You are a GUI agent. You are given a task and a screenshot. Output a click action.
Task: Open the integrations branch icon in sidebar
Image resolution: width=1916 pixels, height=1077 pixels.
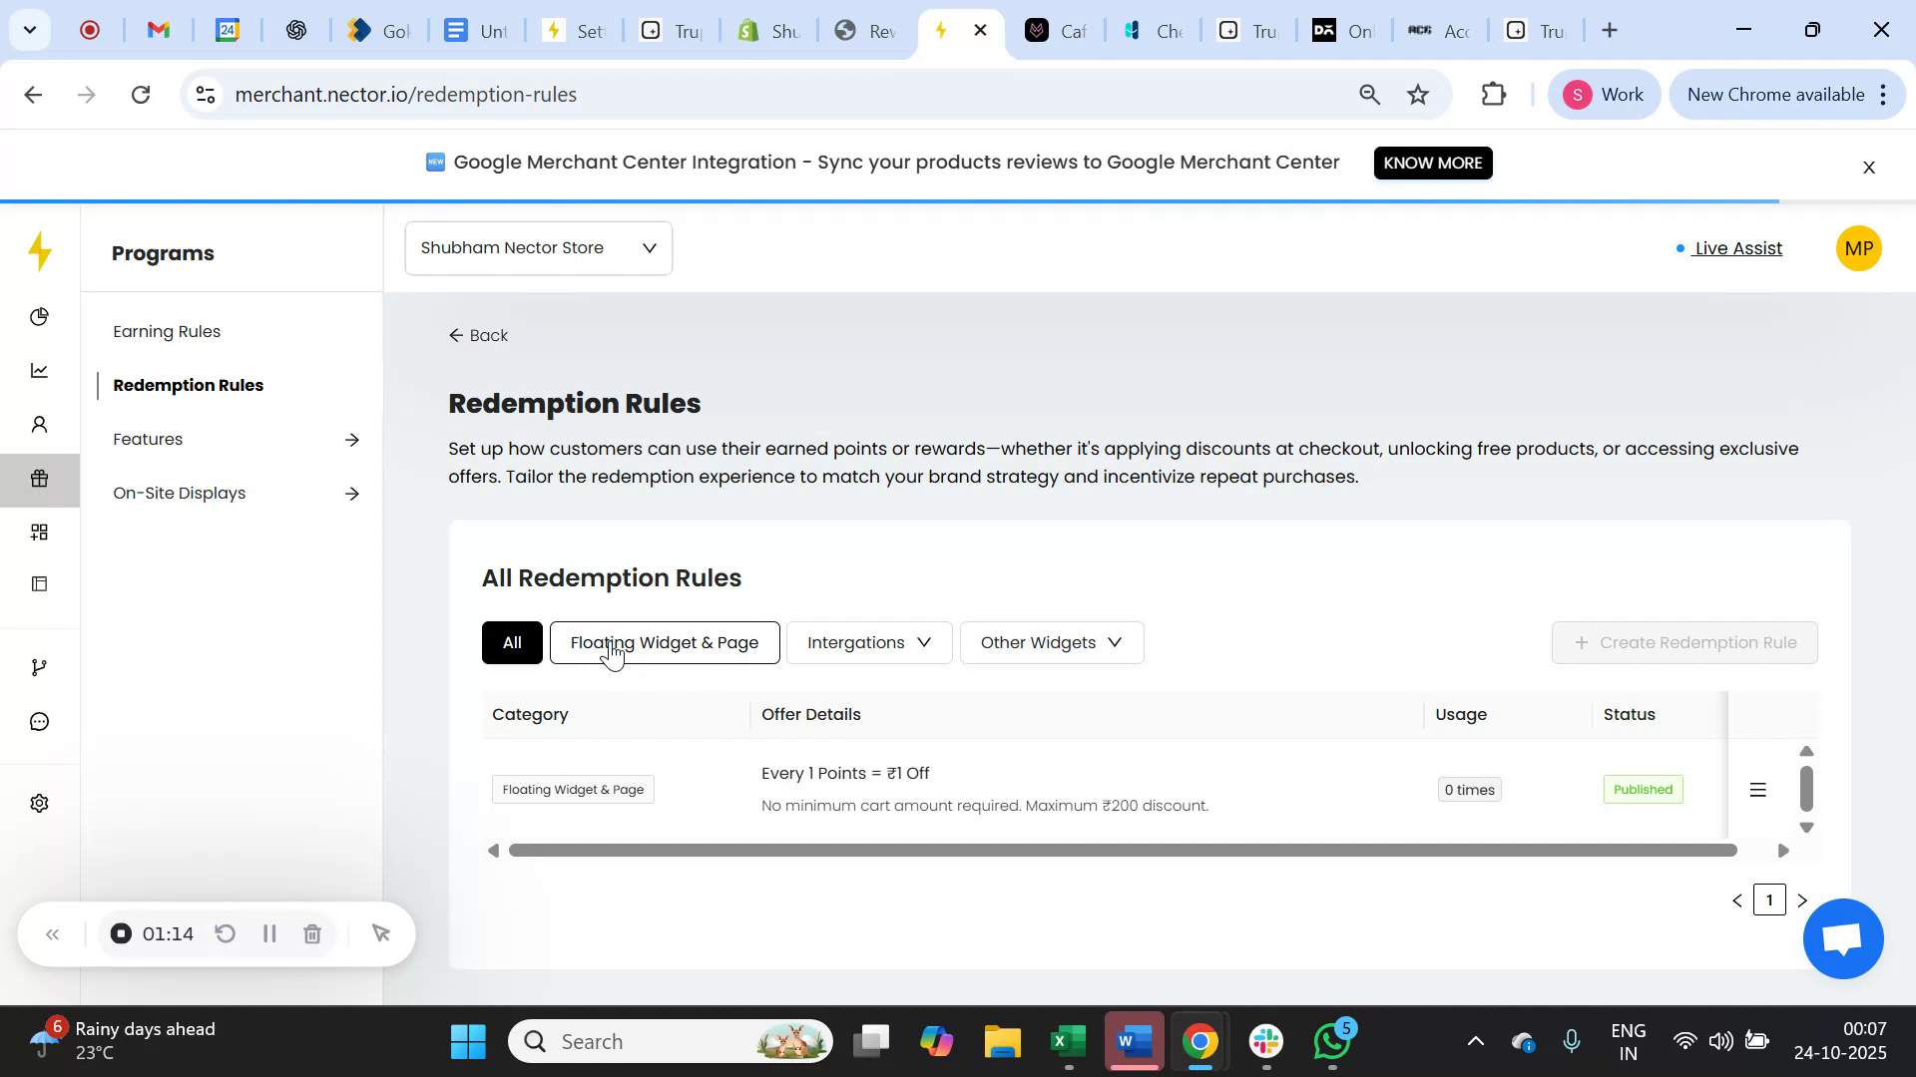point(39,666)
